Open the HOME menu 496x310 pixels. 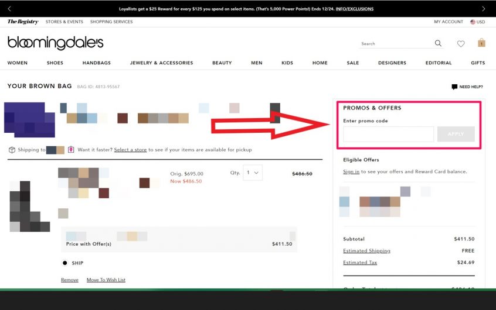320,63
